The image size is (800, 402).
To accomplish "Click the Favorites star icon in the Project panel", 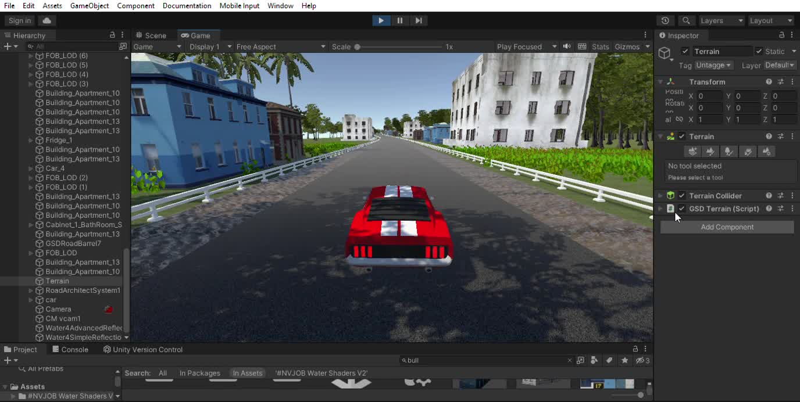I will (x=625, y=360).
